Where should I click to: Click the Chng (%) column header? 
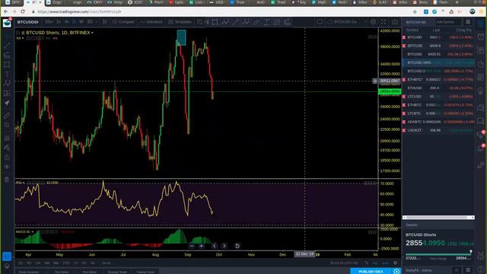tap(464, 30)
